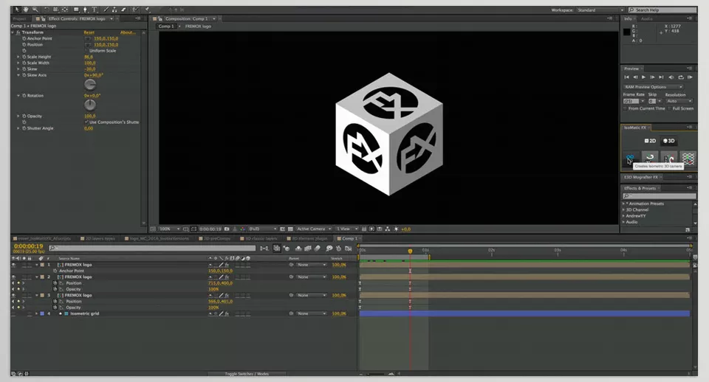Hide layer 3 FREMOX logo
The height and width of the screenshot is (382, 709).
pos(13,295)
